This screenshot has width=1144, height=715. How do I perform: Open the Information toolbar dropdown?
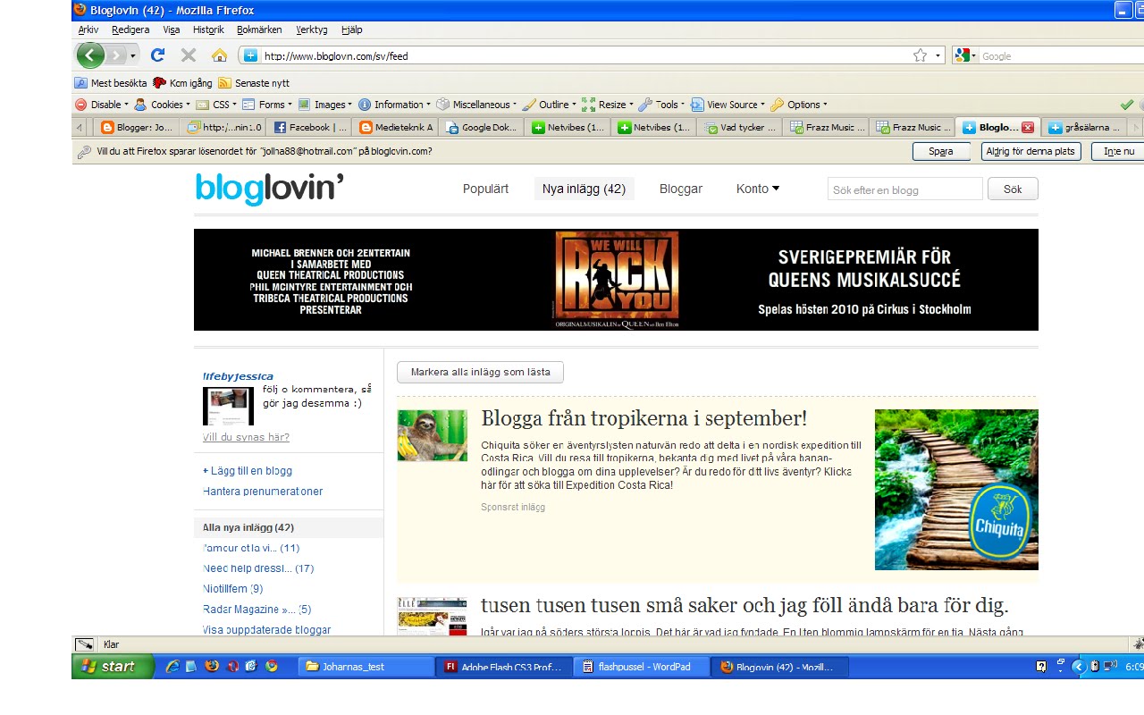coord(395,105)
